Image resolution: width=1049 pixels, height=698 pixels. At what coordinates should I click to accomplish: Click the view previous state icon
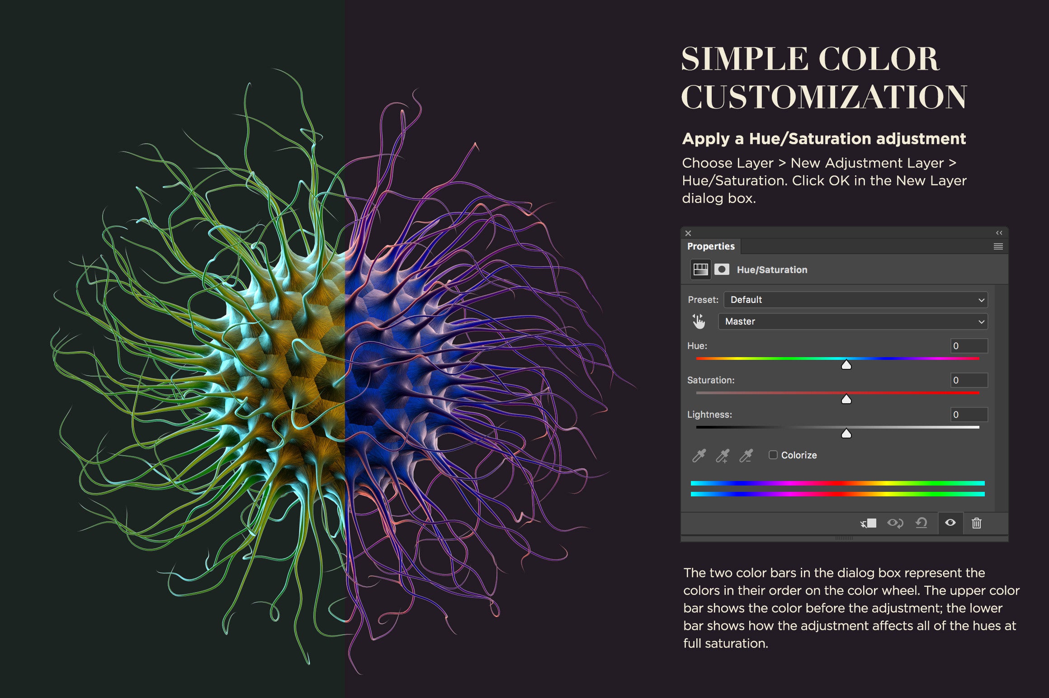pos(895,523)
